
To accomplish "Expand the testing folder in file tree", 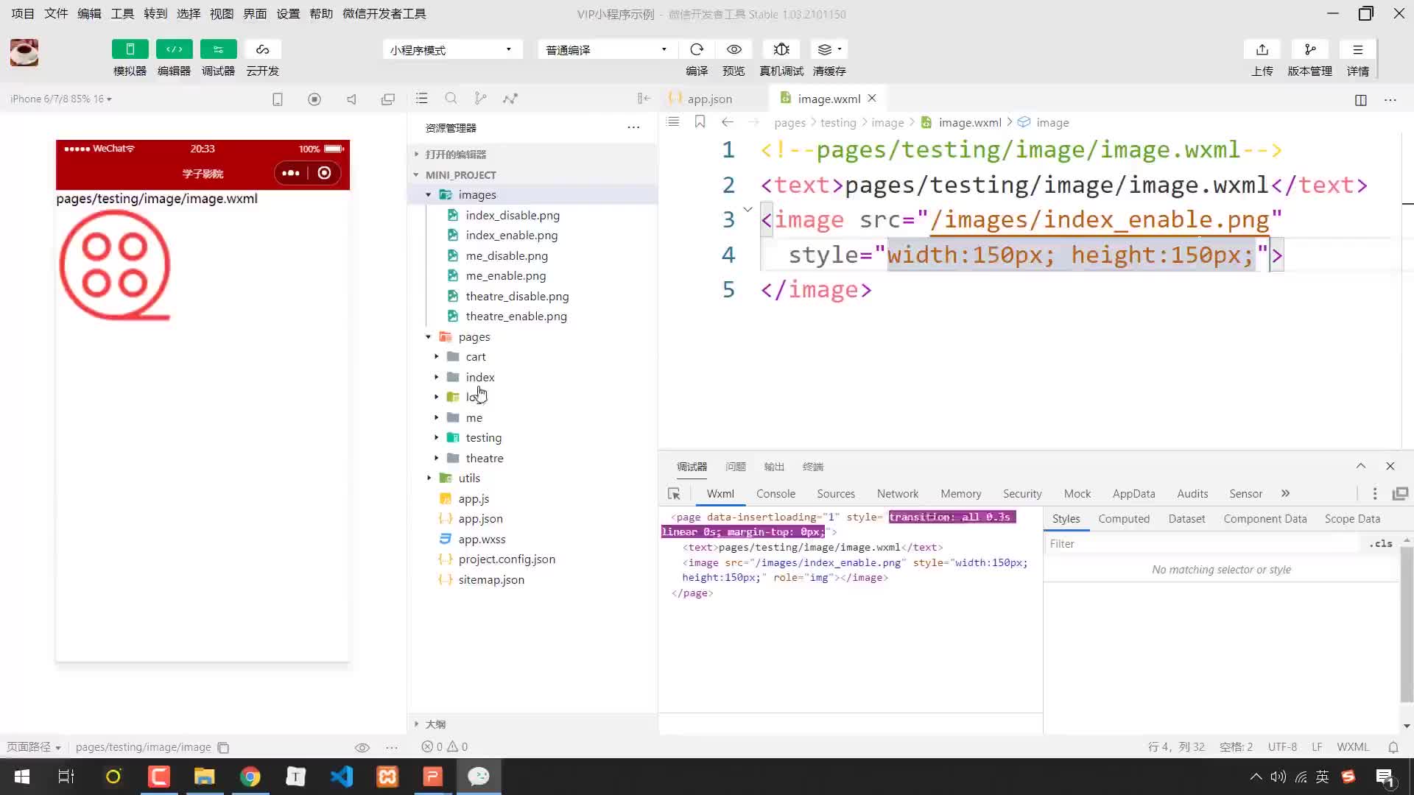I will [x=435, y=438].
